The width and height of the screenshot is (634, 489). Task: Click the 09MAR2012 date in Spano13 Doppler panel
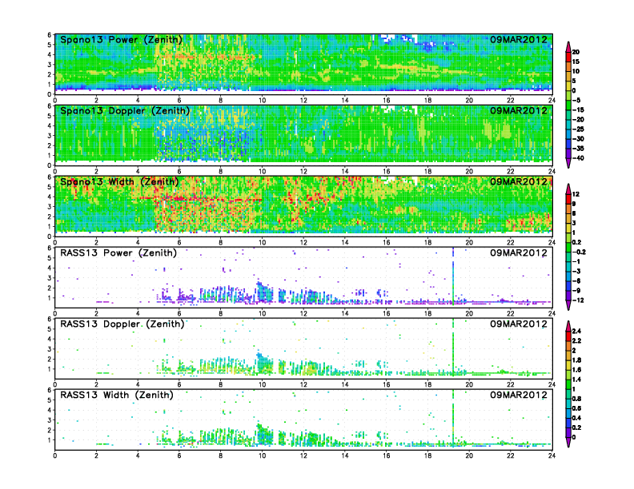tap(519, 110)
